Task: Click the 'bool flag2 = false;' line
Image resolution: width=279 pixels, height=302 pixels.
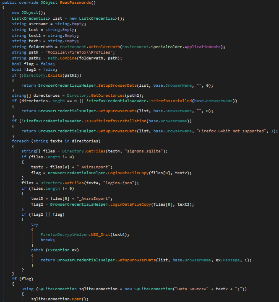Action: [x=34, y=70]
